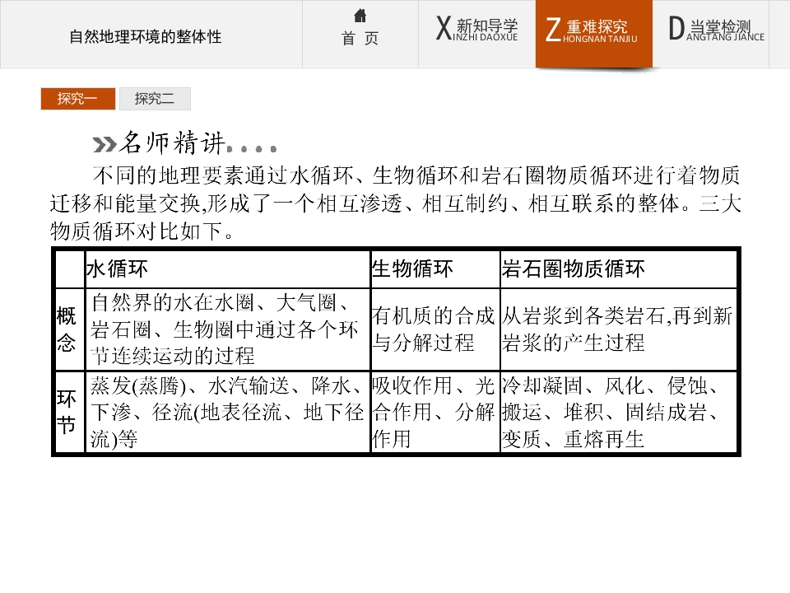Click the cell starting with 蒸发(蒸腾)
Screen dimensions: 790x593
[x=228, y=413]
